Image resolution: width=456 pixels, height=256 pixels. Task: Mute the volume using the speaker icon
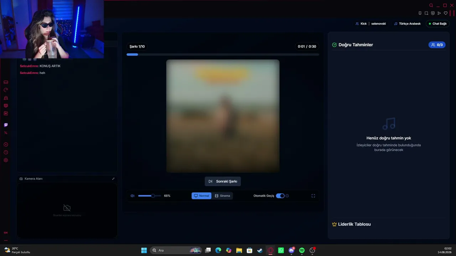tap(133, 196)
